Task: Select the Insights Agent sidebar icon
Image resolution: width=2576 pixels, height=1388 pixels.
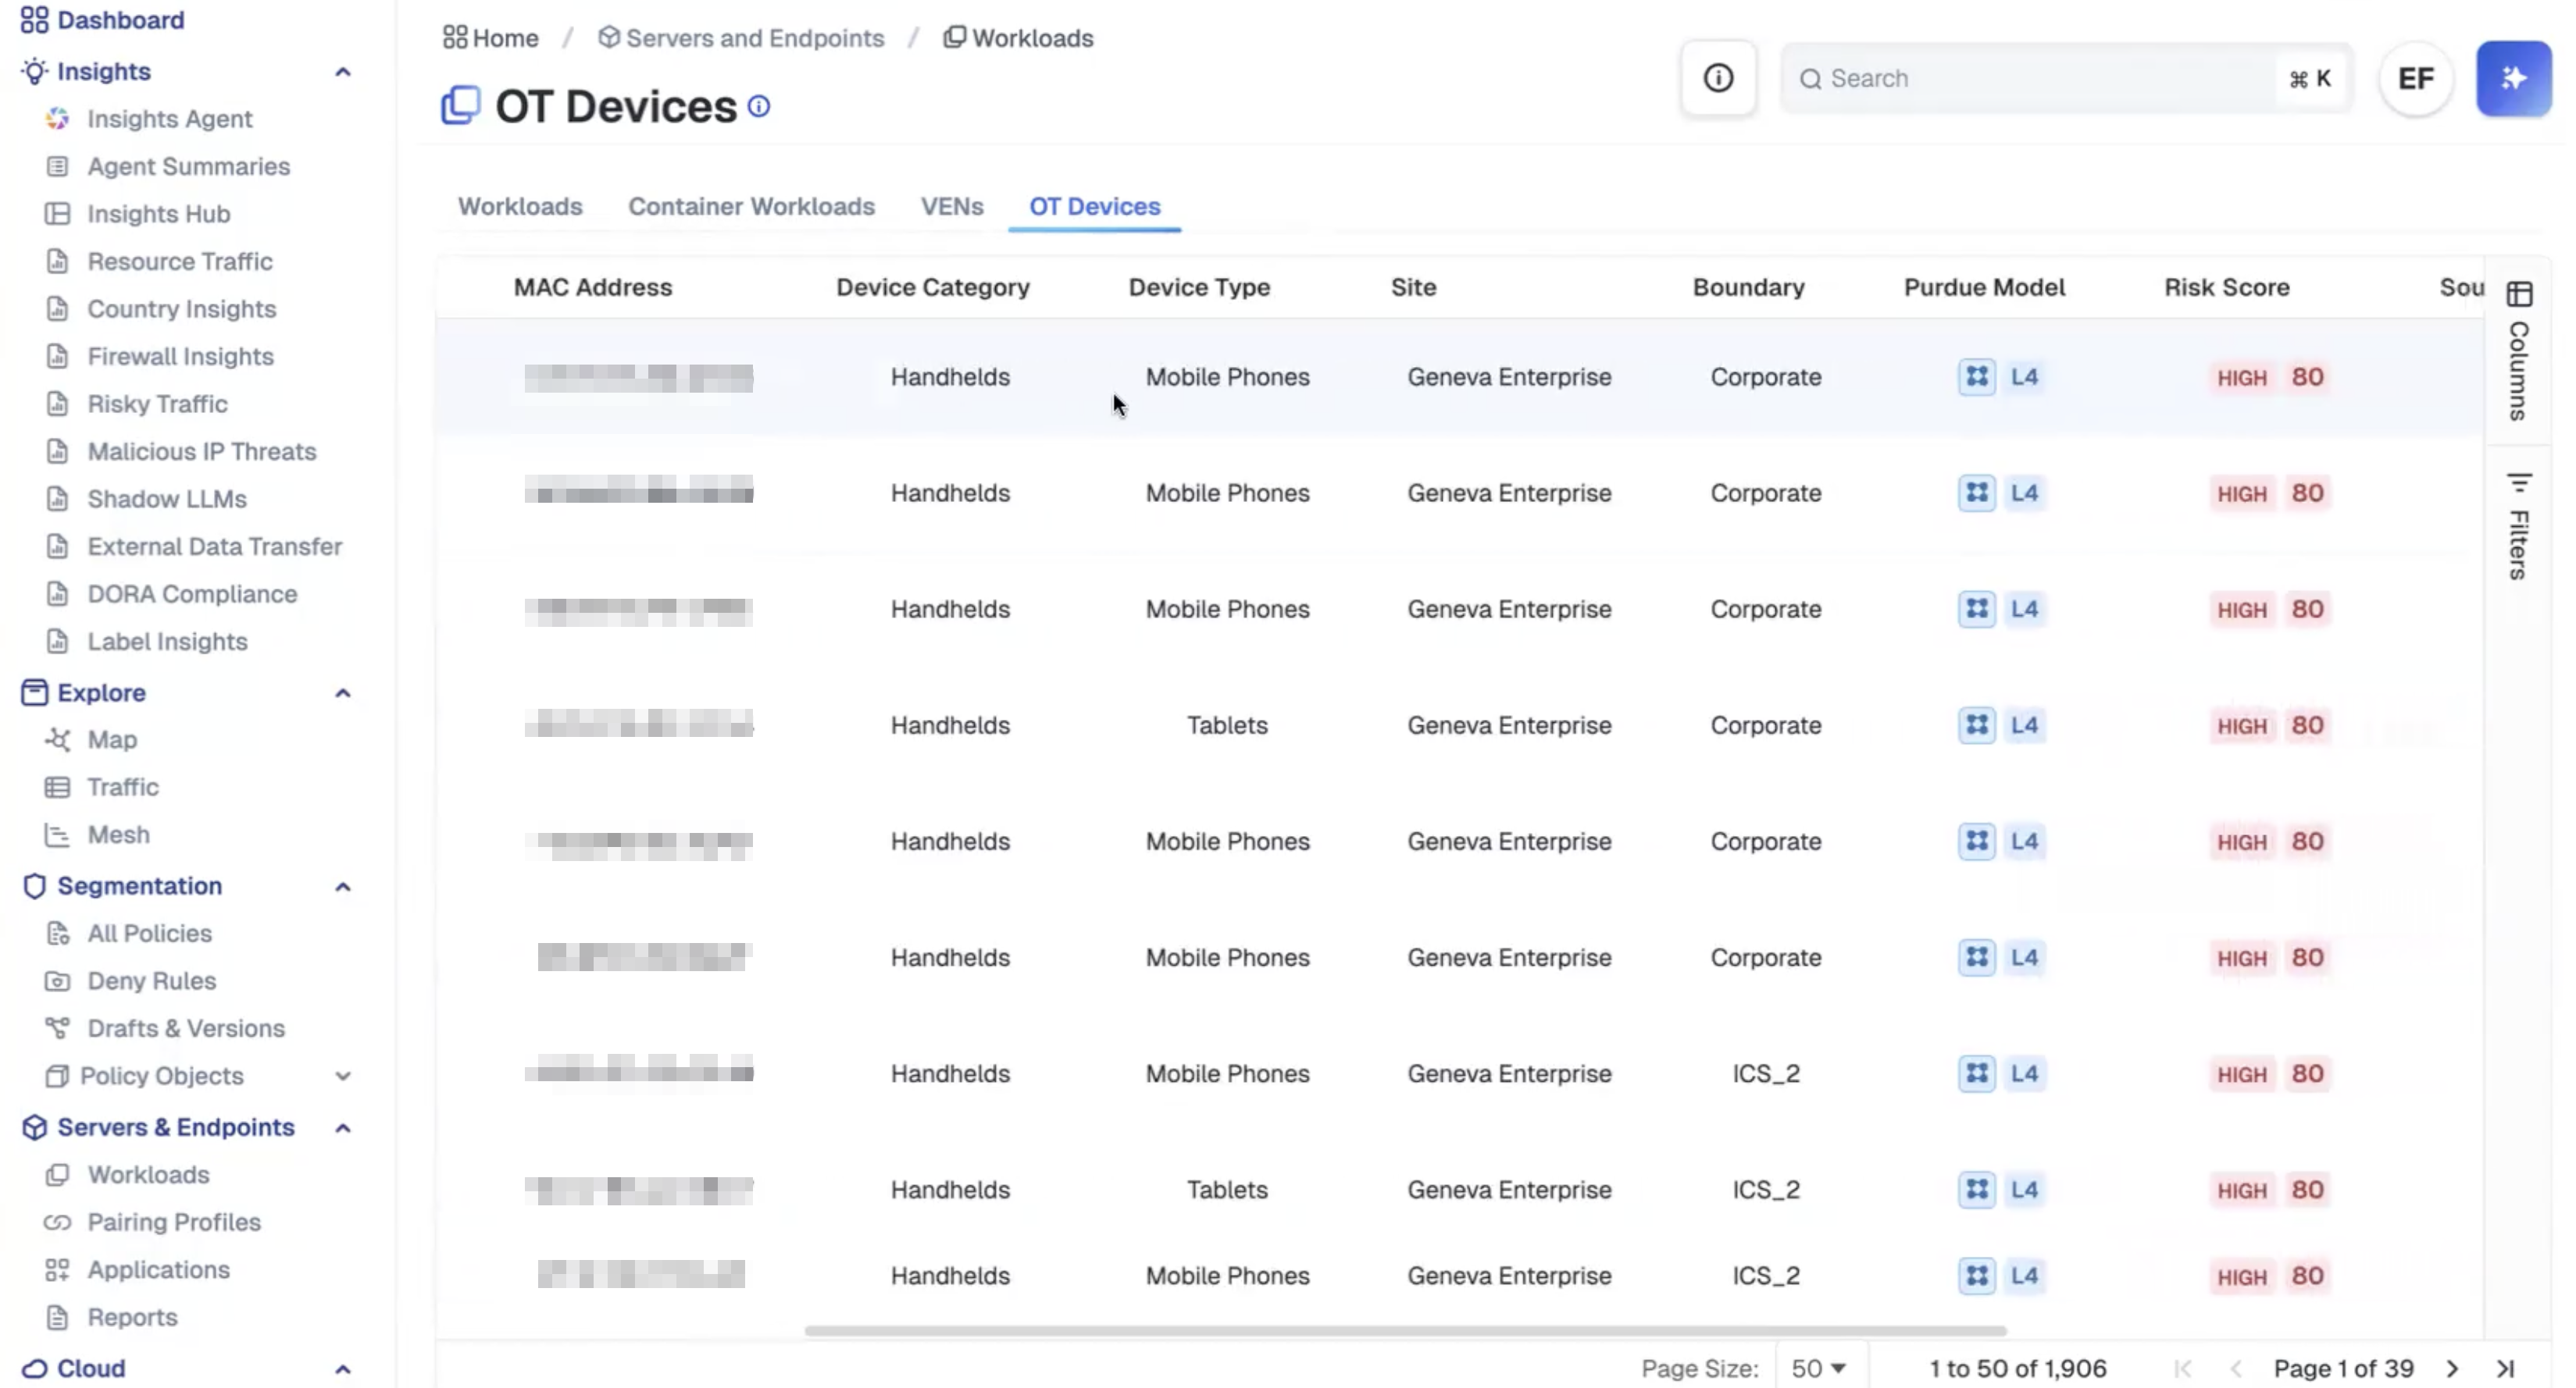Action: pos(57,118)
